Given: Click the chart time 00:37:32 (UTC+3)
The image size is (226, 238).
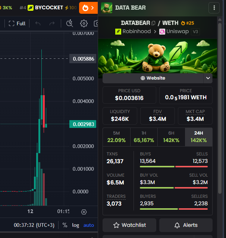Looking at the screenshot, I should click(34, 225).
